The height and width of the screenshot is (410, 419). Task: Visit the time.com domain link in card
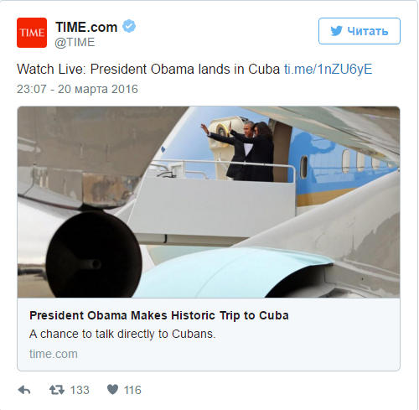(x=54, y=354)
